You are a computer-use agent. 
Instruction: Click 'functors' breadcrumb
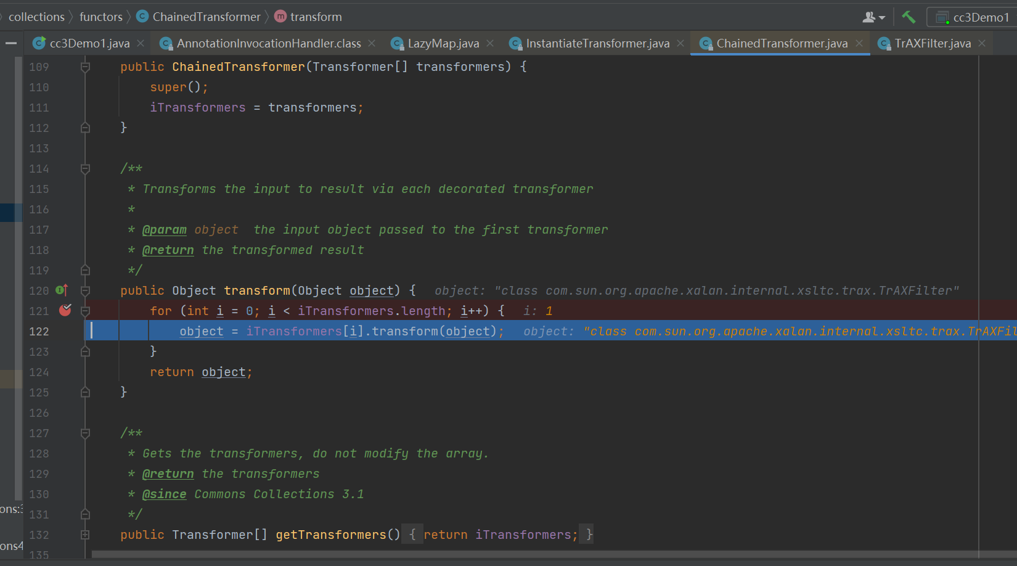[101, 17]
